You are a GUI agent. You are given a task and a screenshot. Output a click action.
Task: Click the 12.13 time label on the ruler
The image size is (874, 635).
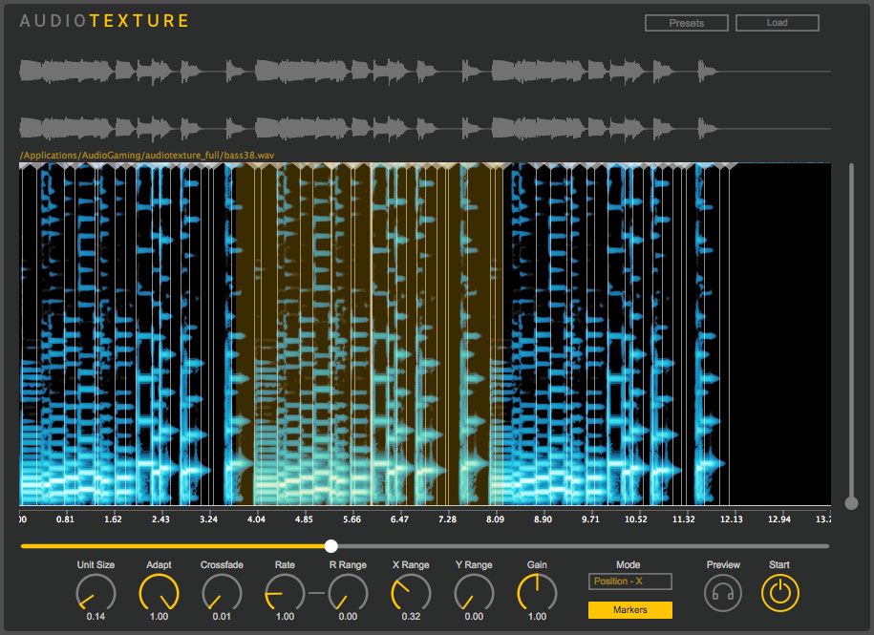(732, 519)
